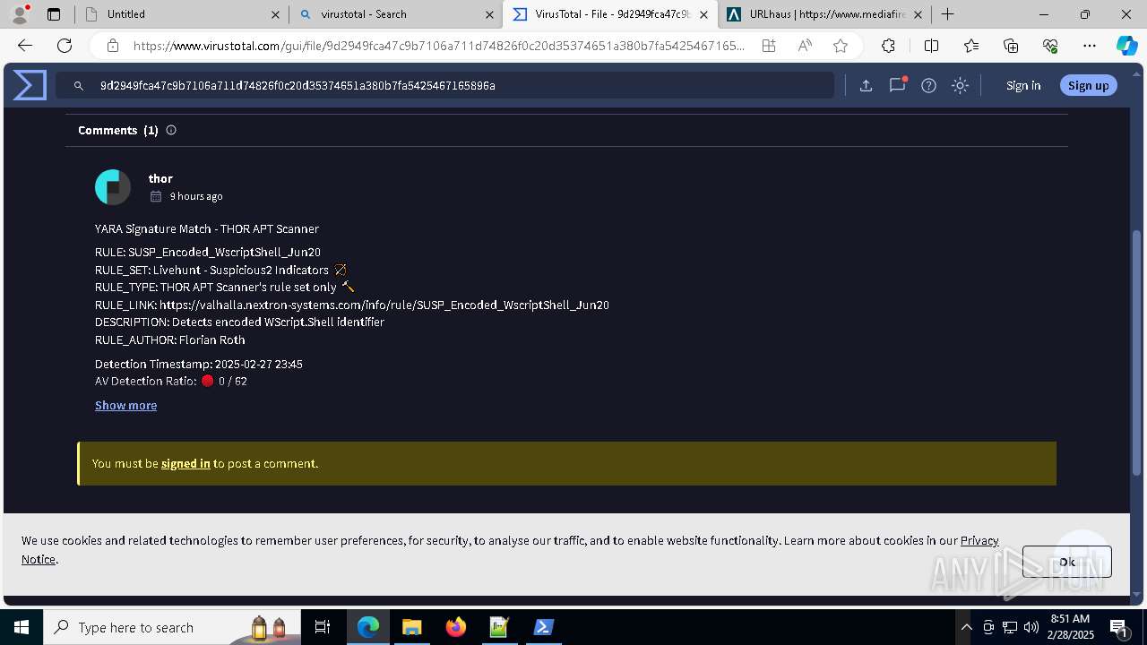Click the Sign in link
Viewport: 1147px width, 645px height.
point(1023,85)
